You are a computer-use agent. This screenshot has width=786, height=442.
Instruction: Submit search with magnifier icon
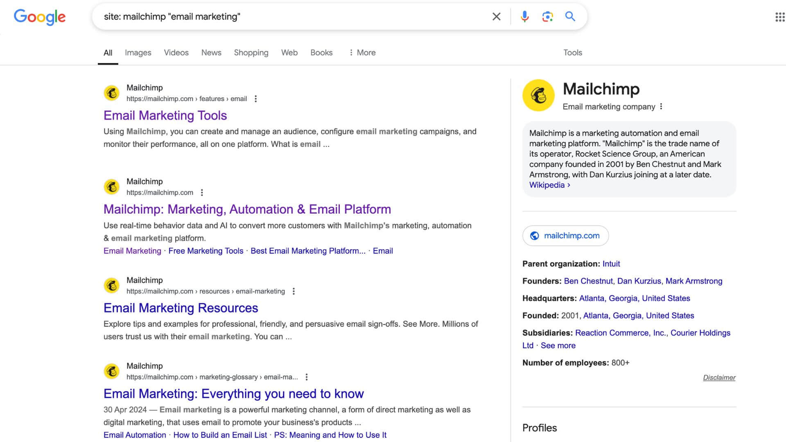click(570, 16)
